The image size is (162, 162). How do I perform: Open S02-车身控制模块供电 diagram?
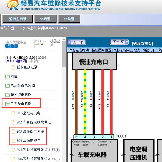pyautogui.click(x=34, y=122)
